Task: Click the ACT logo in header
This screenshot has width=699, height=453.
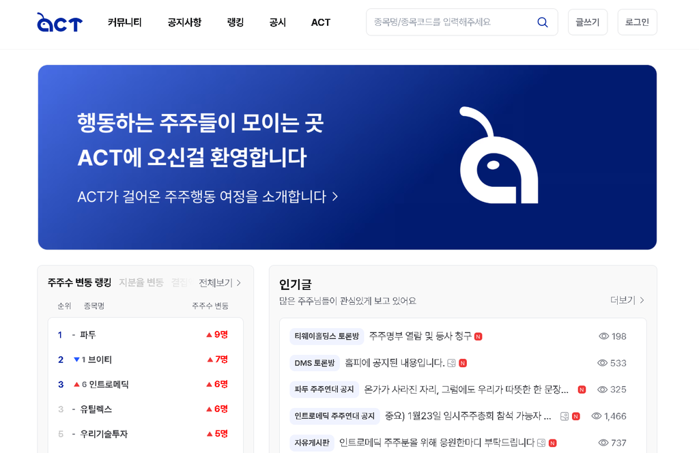Action: tap(59, 23)
